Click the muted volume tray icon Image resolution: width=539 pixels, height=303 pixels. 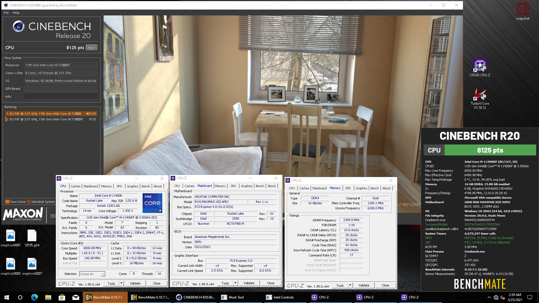[503, 297]
